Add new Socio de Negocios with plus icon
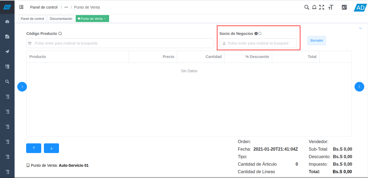The width and height of the screenshot is (368, 178). point(256,34)
